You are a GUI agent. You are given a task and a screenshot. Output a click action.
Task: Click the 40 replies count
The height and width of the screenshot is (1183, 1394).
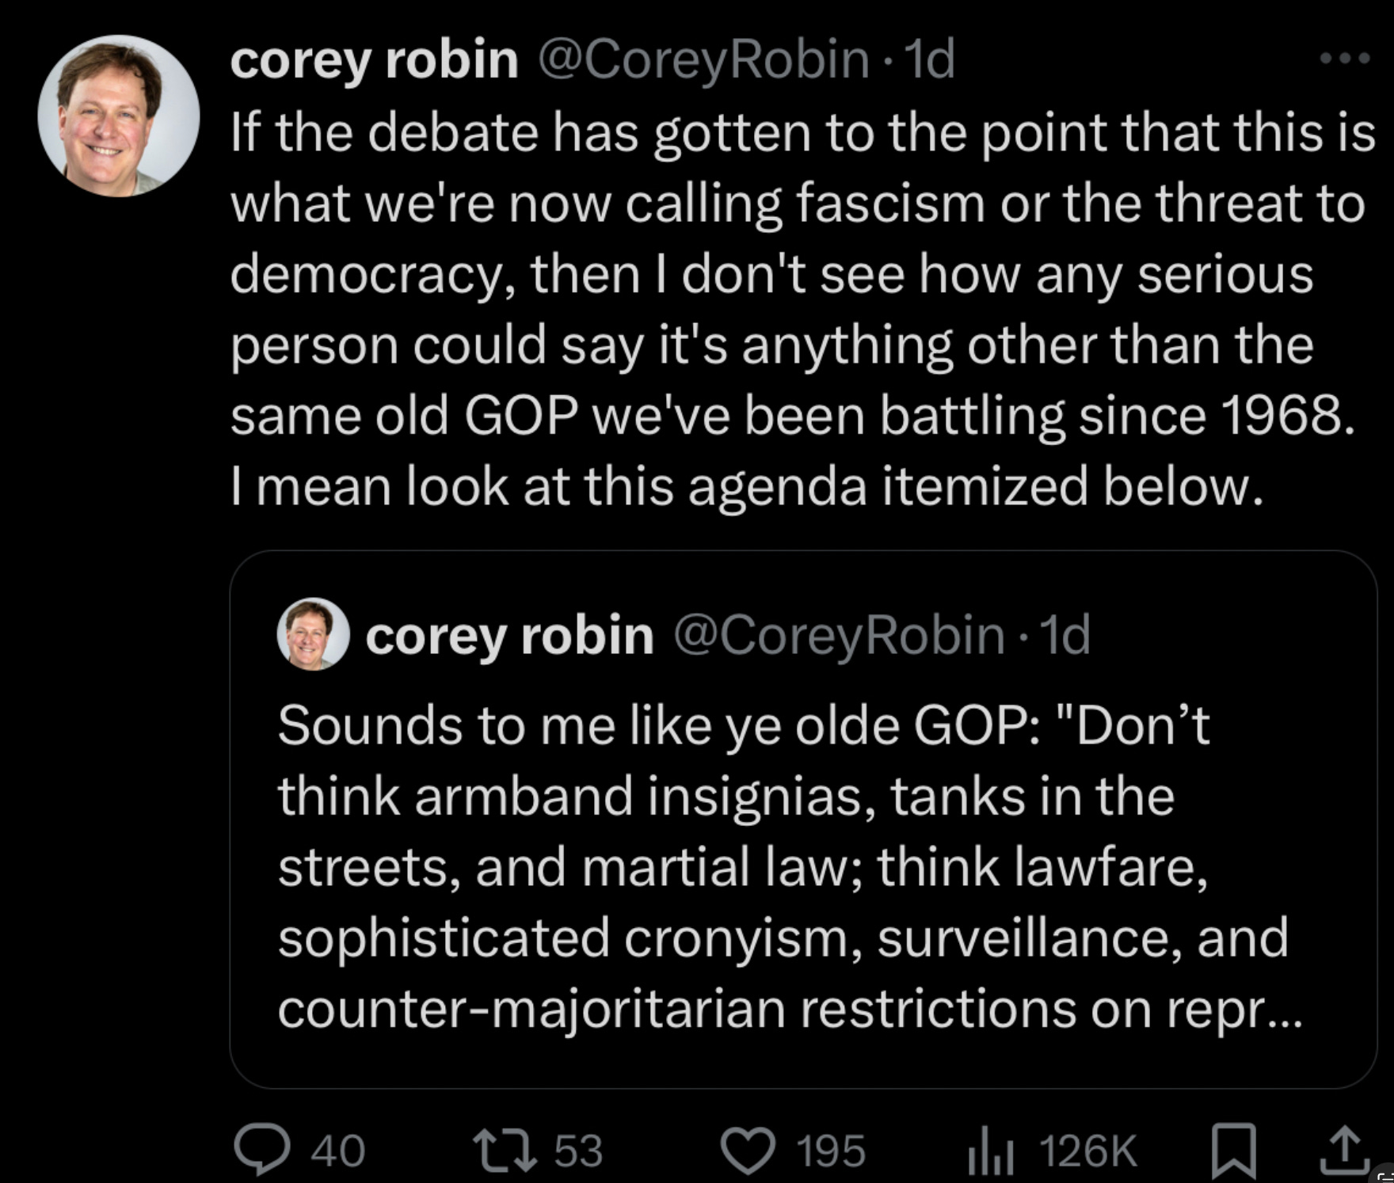pyautogui.click(x=337, y=1151)
